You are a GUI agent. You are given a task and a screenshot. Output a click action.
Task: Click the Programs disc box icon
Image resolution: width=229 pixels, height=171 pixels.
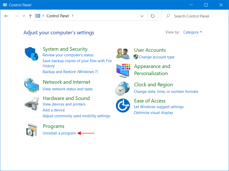(32, 130)
